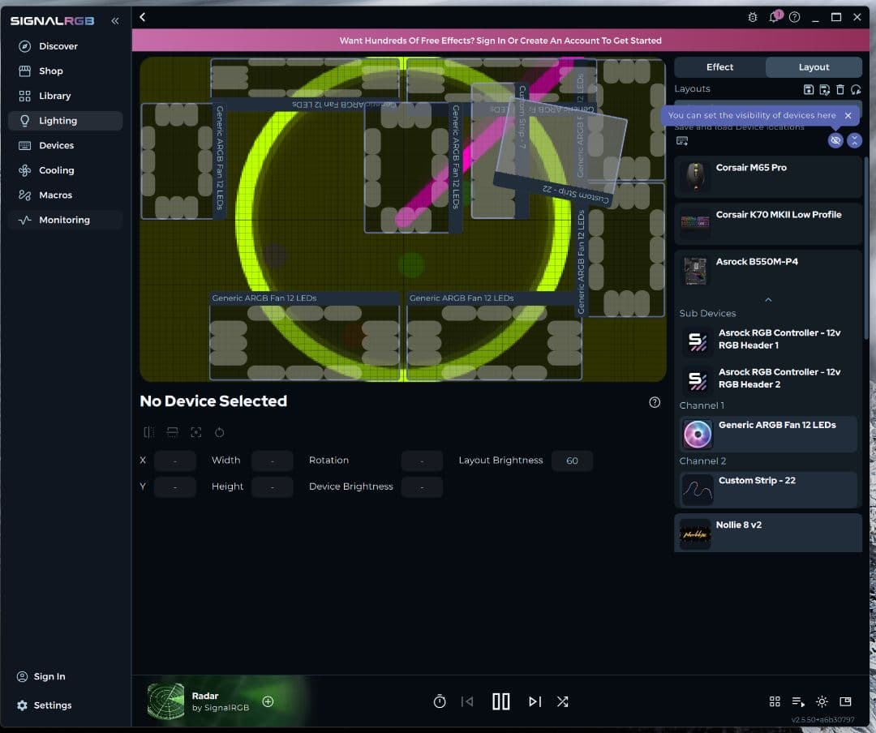Select Custom Strip - 22 on Channel 2
Viewport: 876px width, 733px height.
(x=768, y=490)
